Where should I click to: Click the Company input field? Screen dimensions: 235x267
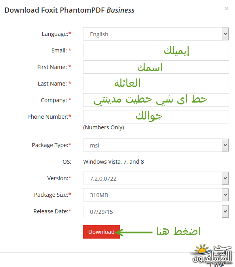156,100
